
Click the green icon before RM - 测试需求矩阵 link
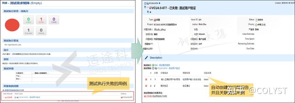pos(153,65)
